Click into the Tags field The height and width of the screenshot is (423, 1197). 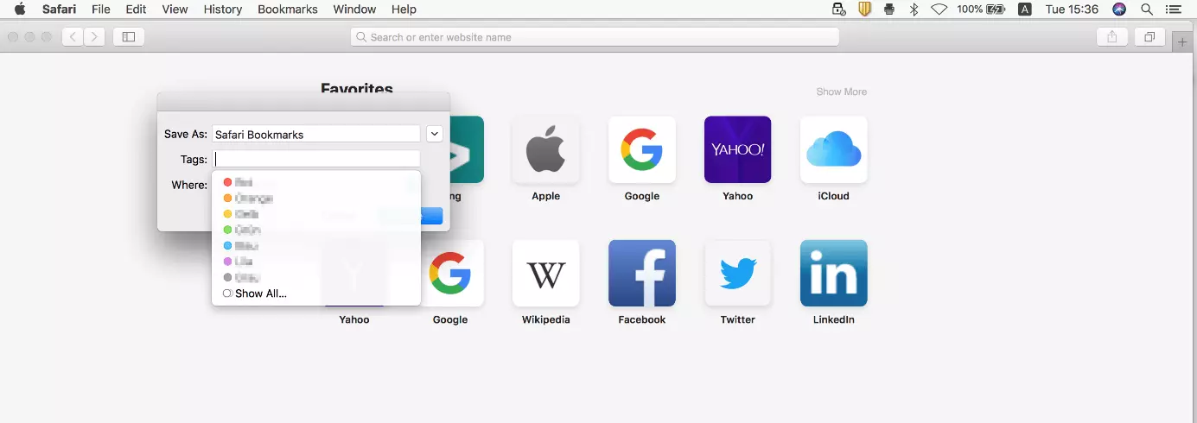315,159
